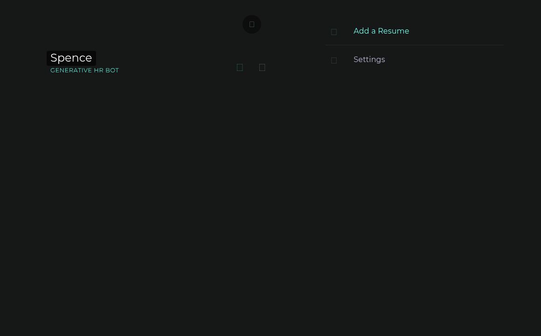Screen dimensions: 541x336
Task: Click the GENERATIVE HR BOT subtitle
Action: coord(84,70)
